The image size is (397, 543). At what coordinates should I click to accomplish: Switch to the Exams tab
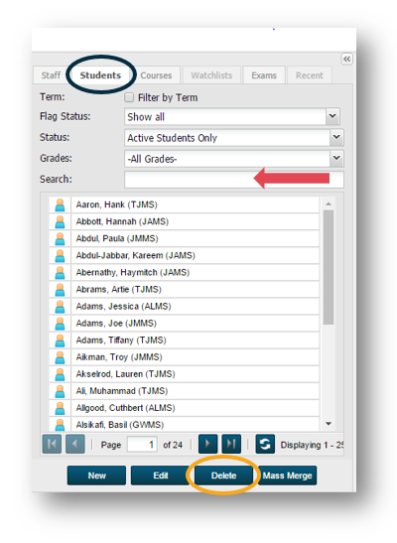tap(264, 75)
